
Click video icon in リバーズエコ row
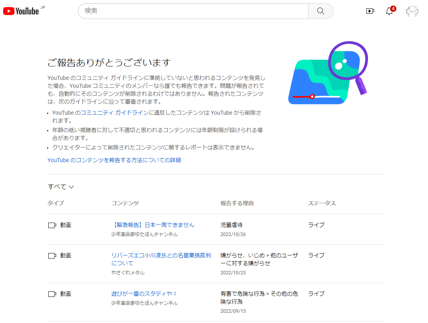(52, 256)
